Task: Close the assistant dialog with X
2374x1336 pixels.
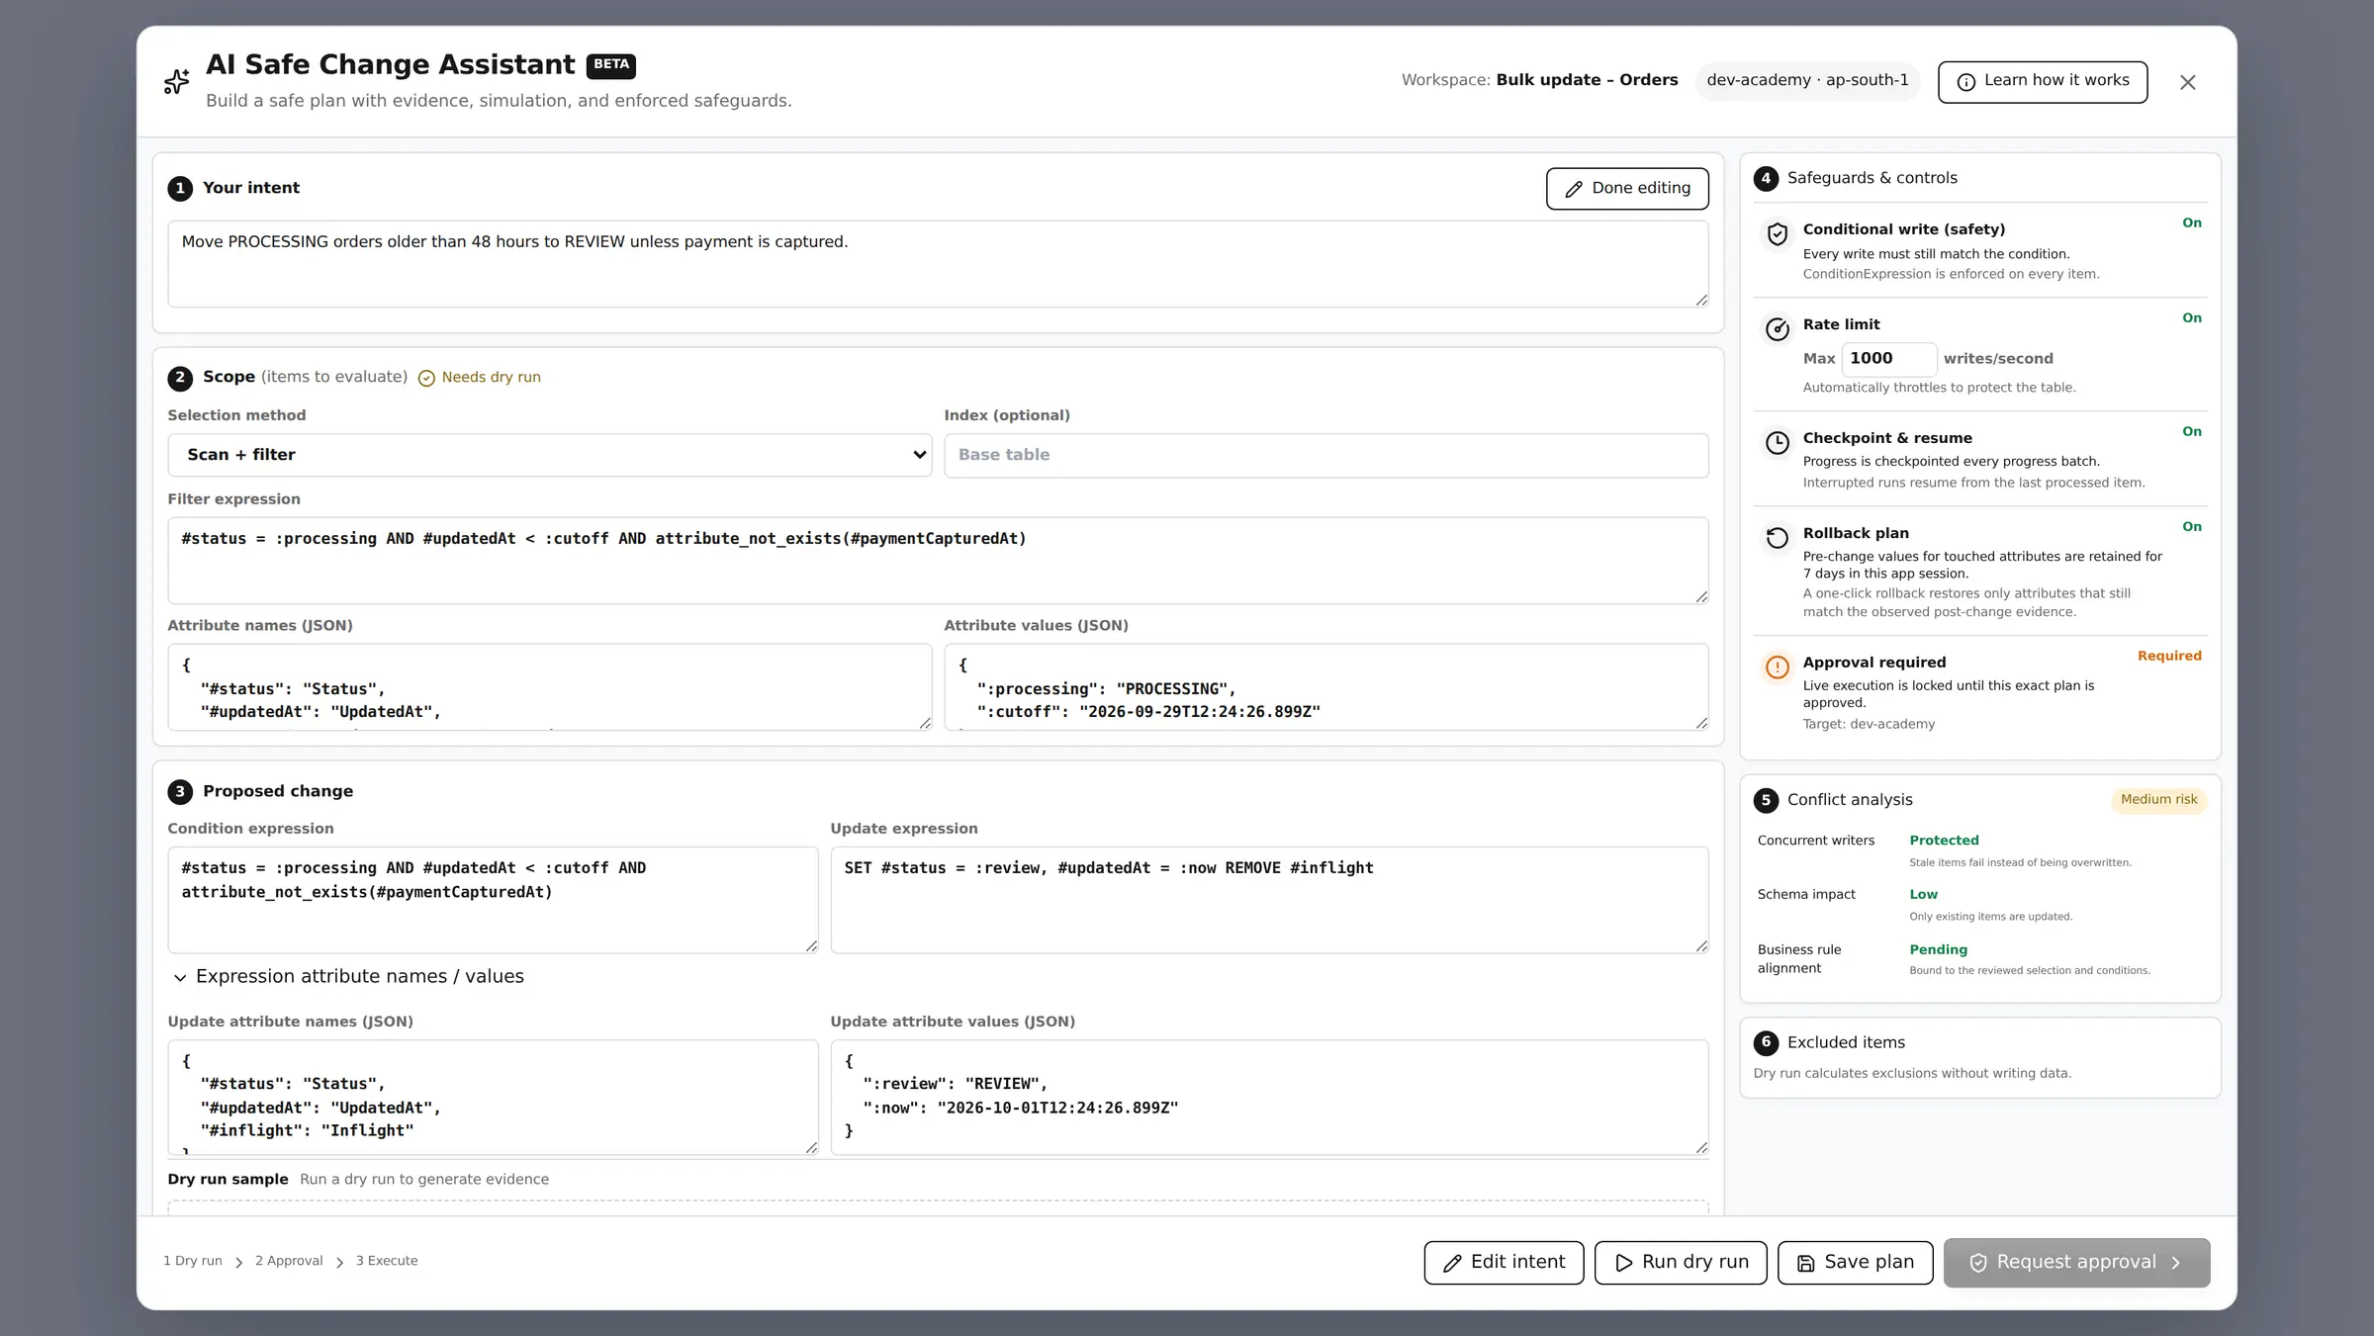Action: 2188,82
